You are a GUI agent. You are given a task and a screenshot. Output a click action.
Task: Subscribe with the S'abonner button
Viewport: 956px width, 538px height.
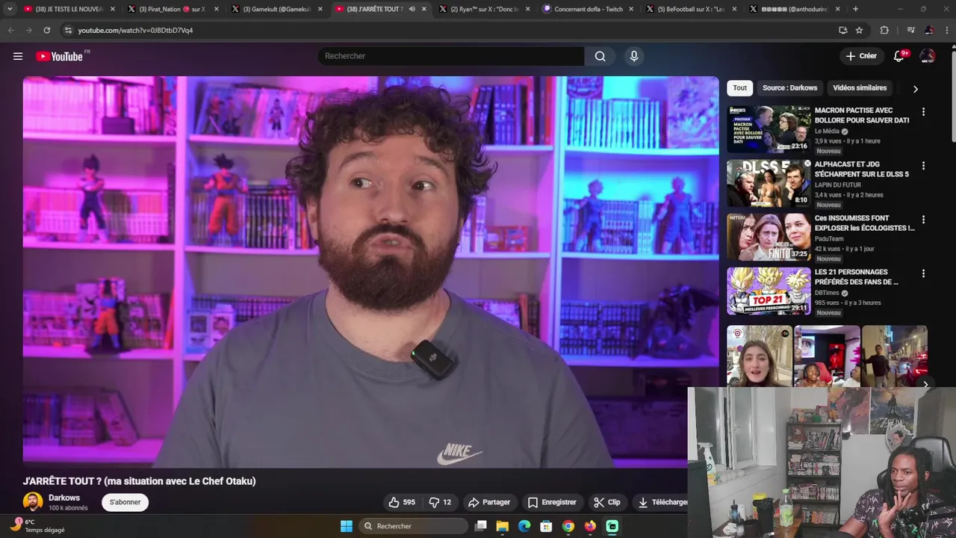125,502
